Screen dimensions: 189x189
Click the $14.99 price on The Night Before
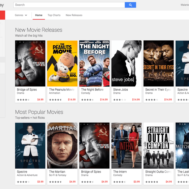click(x=104, y=99)
